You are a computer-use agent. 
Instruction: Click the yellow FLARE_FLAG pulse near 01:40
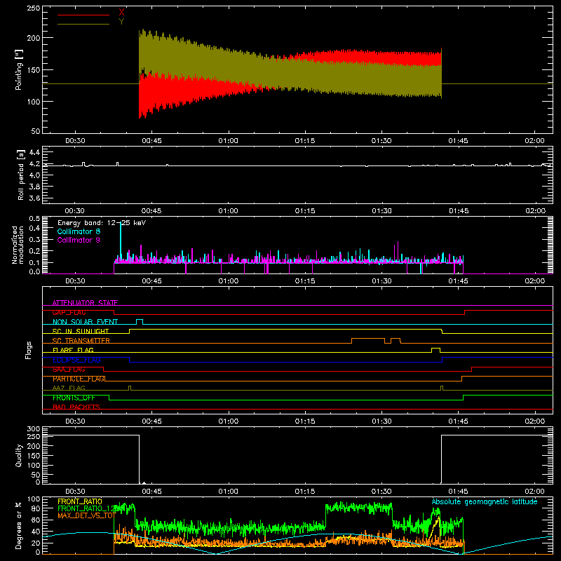435,350
